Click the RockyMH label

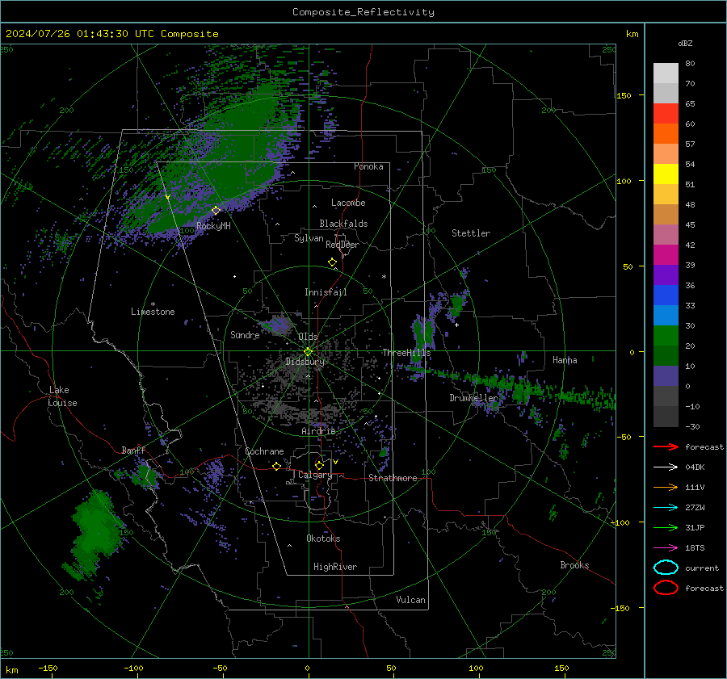213,226
